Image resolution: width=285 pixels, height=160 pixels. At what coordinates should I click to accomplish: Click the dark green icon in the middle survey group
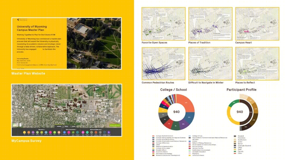[73, 132]
